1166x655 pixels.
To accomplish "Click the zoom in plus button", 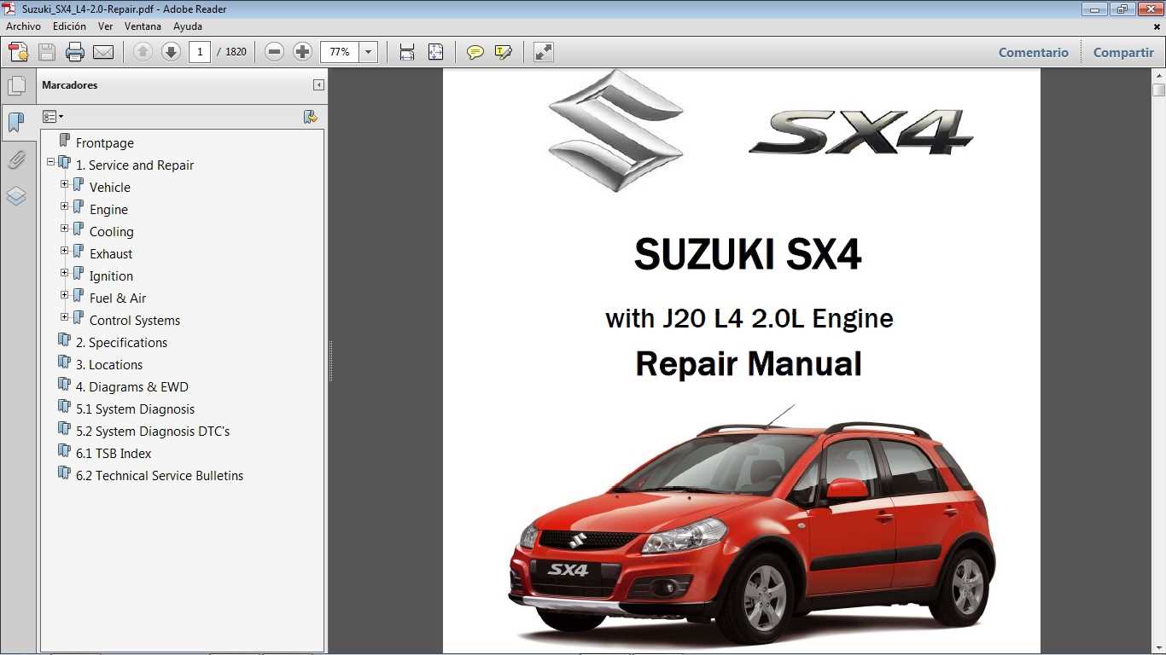I will (302, 52).
